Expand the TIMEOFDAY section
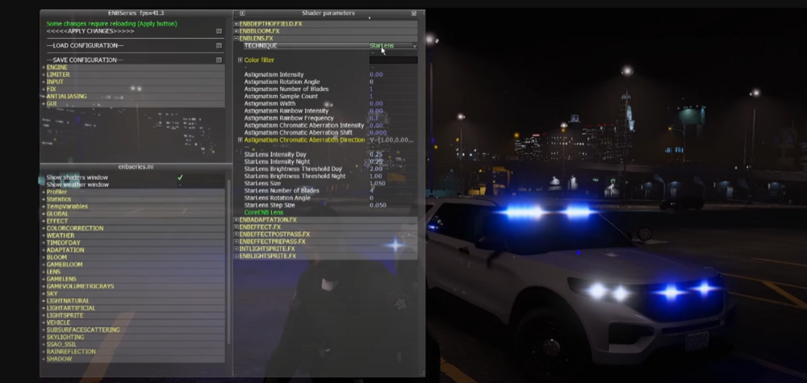 point(44,243)
